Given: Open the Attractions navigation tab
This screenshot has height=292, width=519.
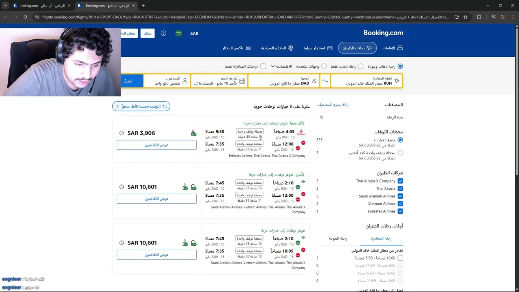Looking at the screenshot, I should click(x=277, y=48).
